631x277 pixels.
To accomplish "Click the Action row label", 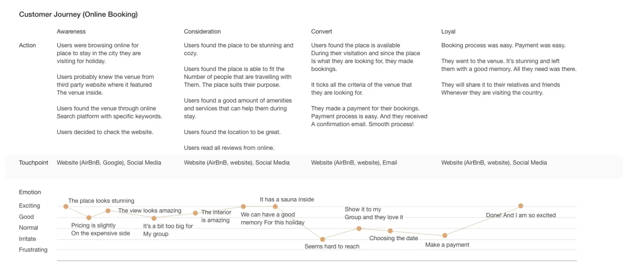I will pyautogui.click(x=27, y=45).
